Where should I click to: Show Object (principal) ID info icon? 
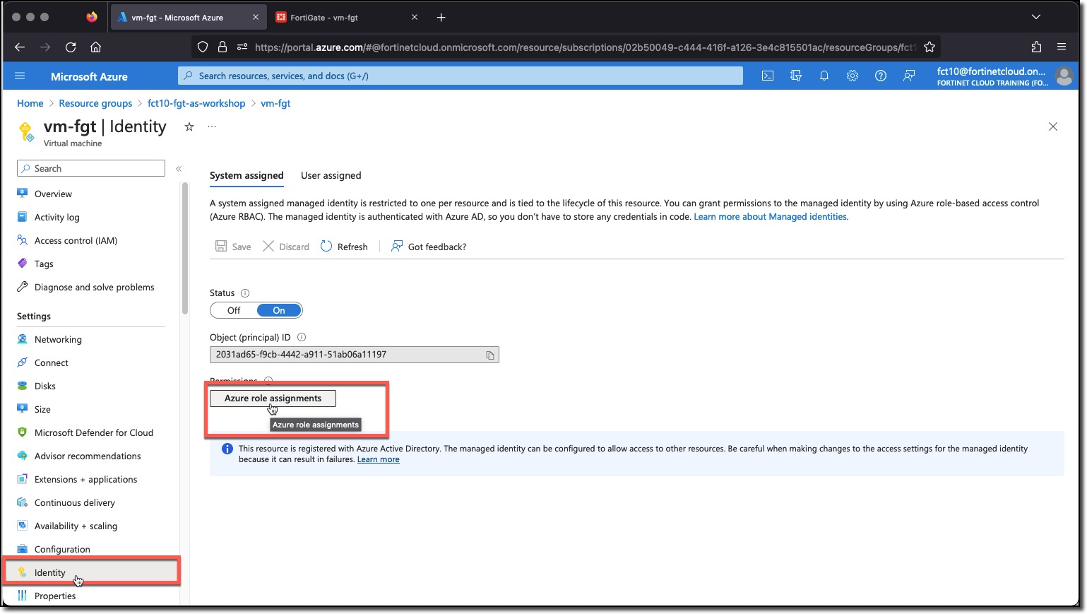point(302,338)
